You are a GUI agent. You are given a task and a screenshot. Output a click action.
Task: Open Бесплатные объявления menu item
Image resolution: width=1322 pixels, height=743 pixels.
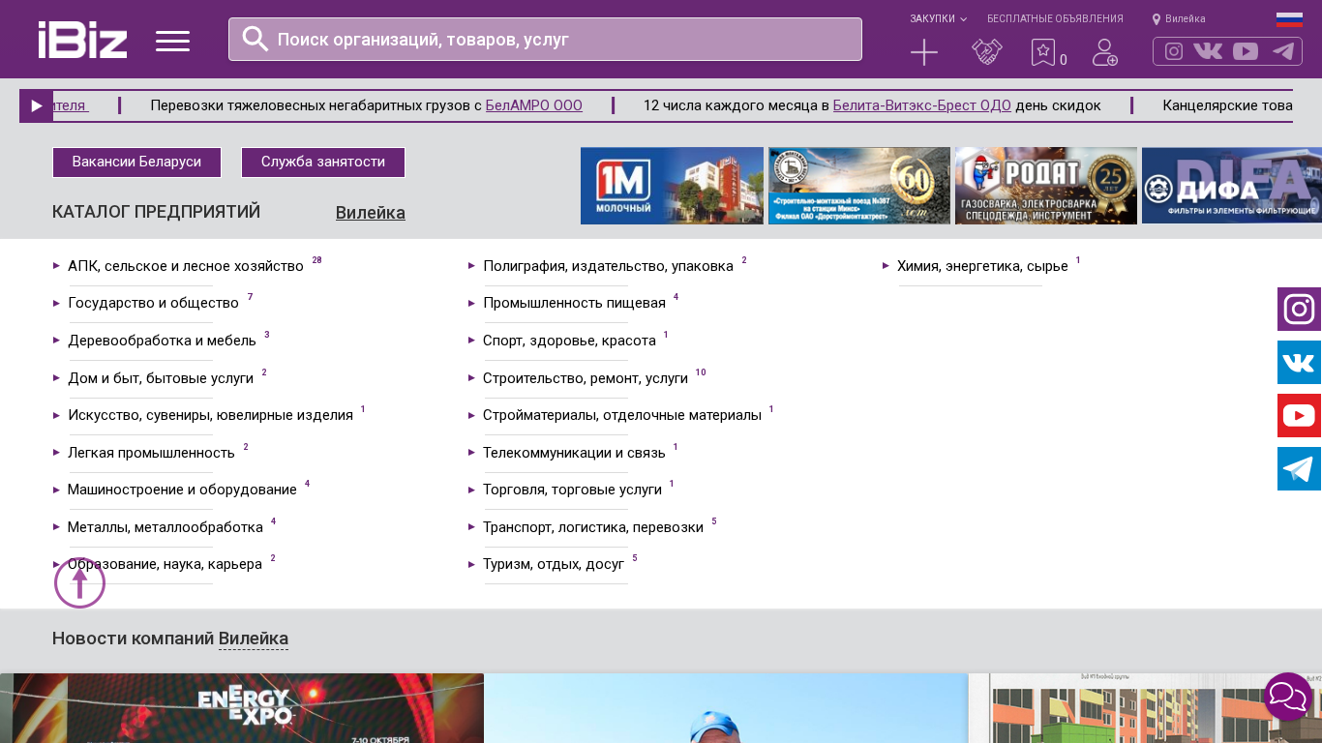[1055, 19]
